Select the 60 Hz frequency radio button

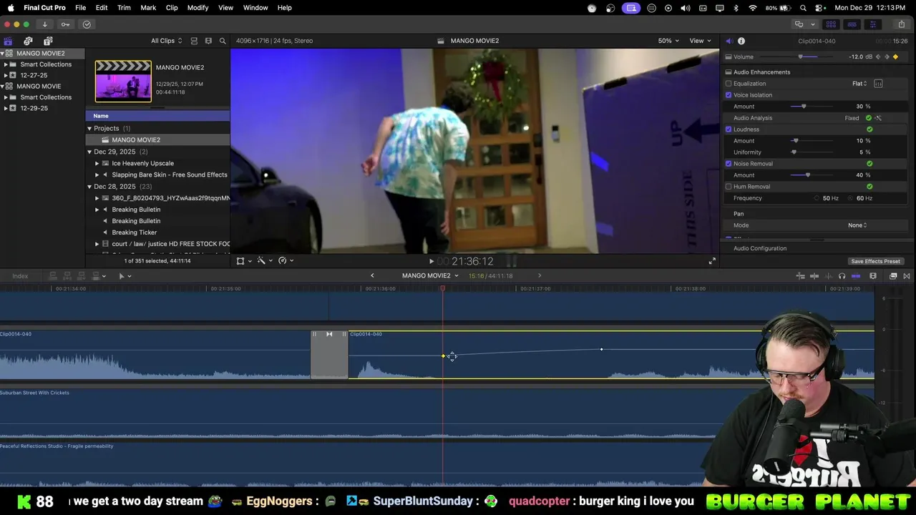[851, 198]
